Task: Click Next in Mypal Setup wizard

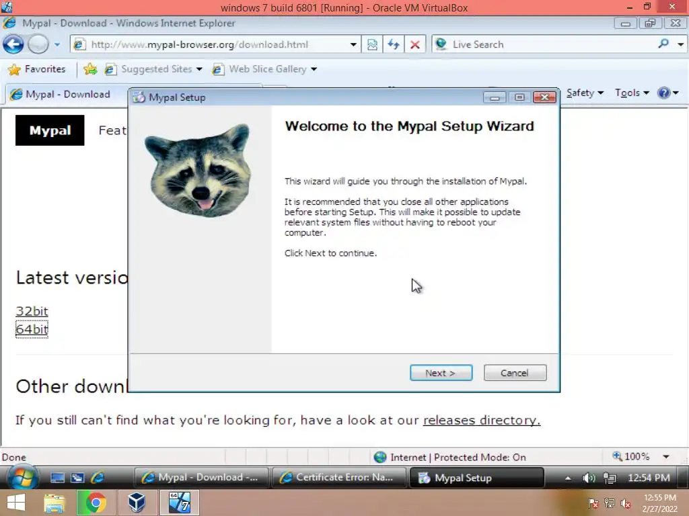Action: [441, 373]
